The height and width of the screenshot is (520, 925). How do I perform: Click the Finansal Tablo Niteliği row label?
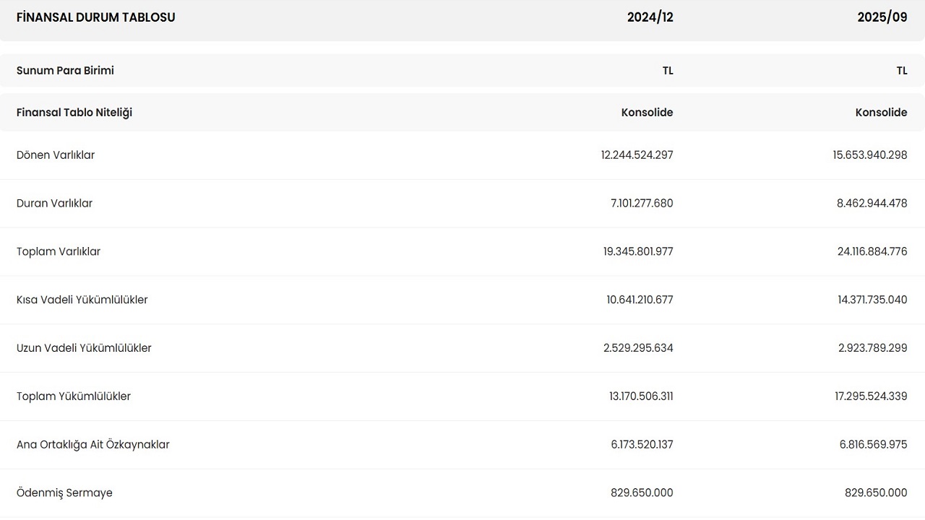[x=74, y=113]
